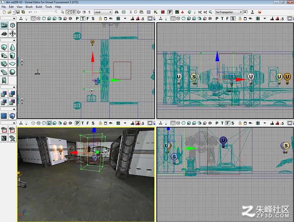This screenshot has width=294, height=222.
Task: Expand open-file recent dropdown arrow
Action: pyautogui.click(x=14, y=12)
